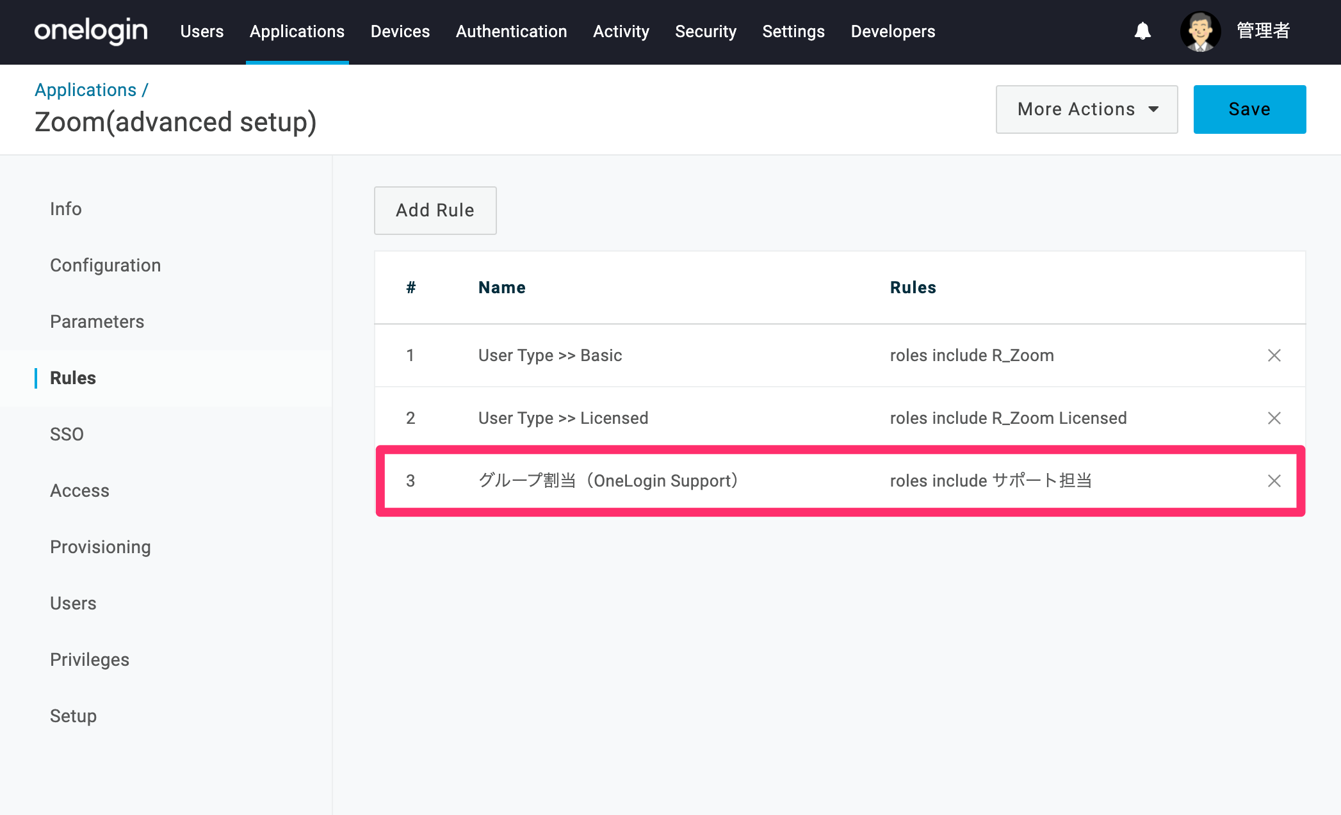The width and height of the screenshot is (1341, 815).
Task: Open the Developers menu
Action: (x=893, y=31)
